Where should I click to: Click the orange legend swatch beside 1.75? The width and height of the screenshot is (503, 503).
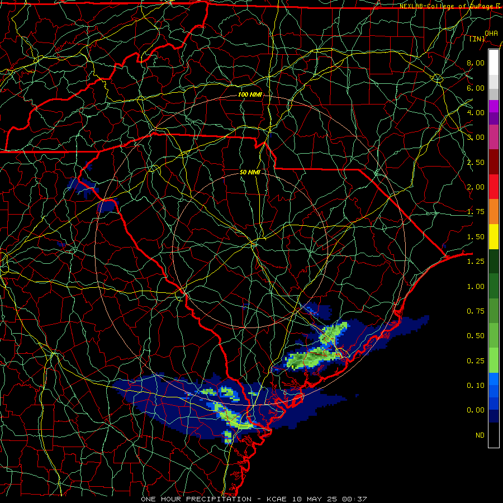(493, 212)
